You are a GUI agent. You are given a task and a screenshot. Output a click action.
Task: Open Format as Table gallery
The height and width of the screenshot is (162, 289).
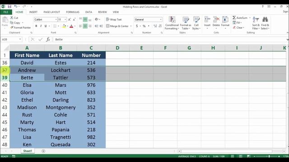[x=186, y=23]
